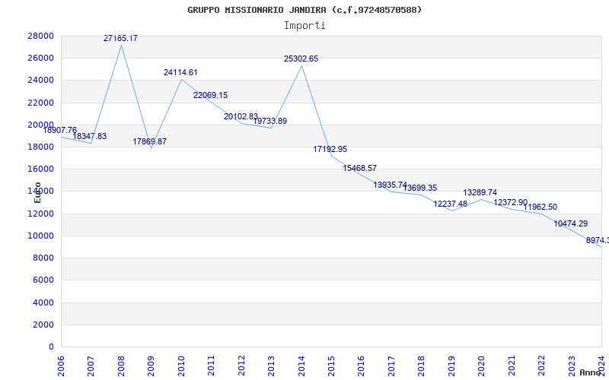Click the 2006 x-axis year label
The image size is (609, 380).
[x=61, y=366]
